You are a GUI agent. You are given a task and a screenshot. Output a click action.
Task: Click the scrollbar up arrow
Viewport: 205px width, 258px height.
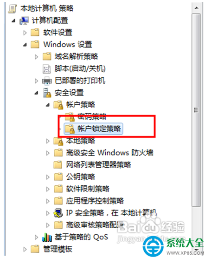point(196,8)
